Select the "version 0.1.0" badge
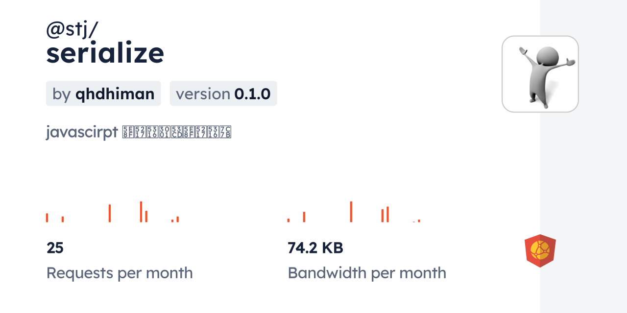This screenshot has width=627, height=313. click(223, 93)
